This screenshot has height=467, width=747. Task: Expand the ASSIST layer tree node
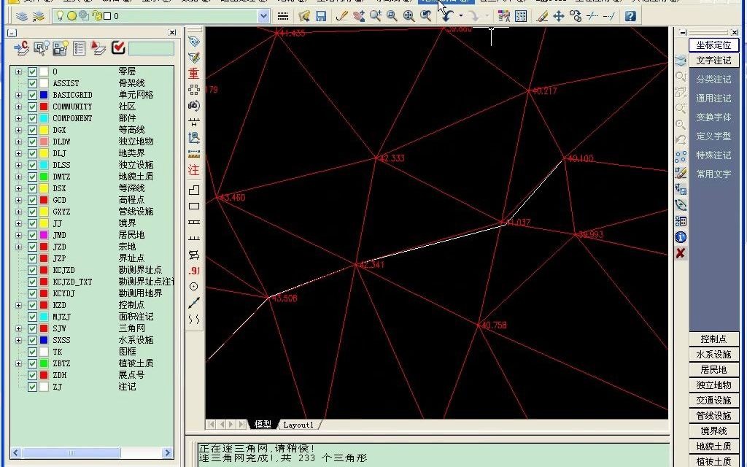[18, 82]
